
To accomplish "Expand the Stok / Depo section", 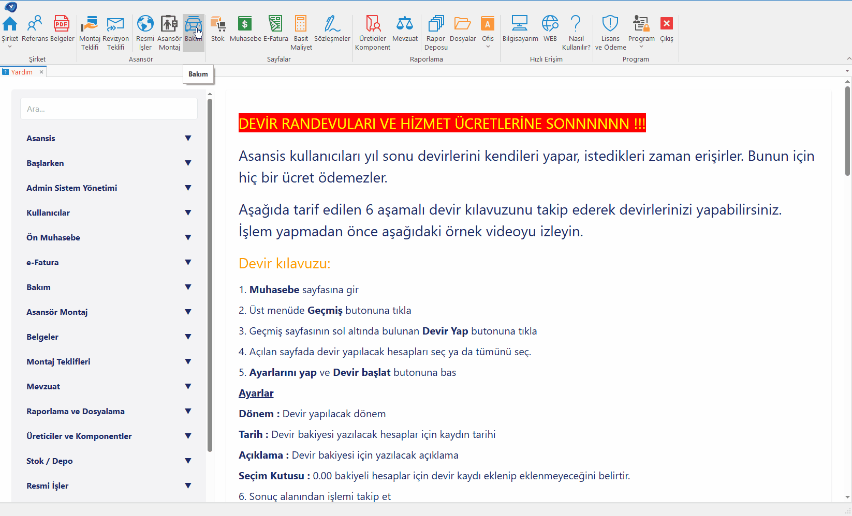I will (x=188, y=461).
